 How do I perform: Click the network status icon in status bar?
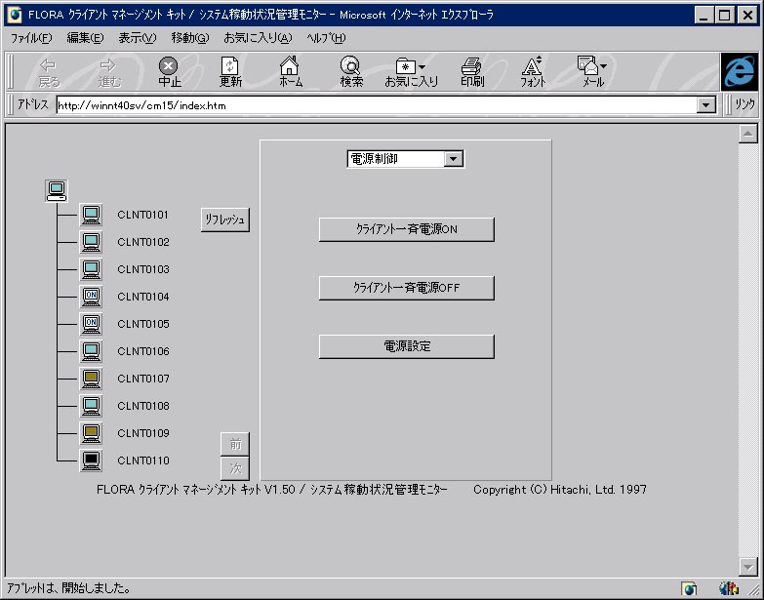(729, 588)
